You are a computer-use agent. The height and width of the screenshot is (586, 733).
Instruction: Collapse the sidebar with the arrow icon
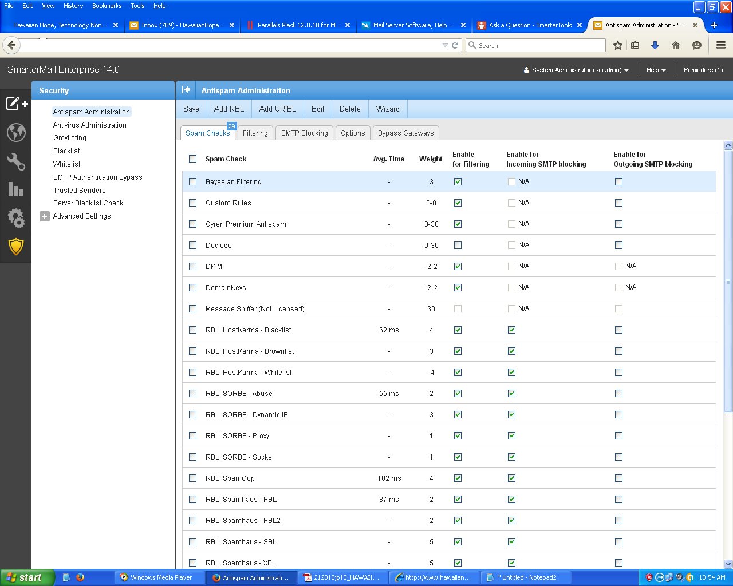point(186,90)
